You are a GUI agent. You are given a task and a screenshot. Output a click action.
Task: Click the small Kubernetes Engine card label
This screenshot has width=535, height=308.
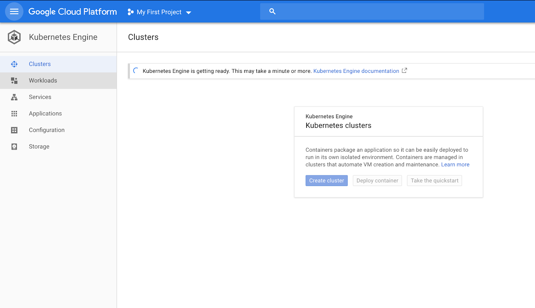click(x=329, y=116)
